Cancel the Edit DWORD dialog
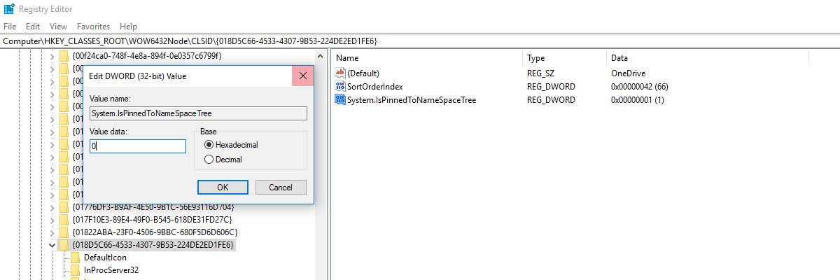The width and height of the screenshot is (840, 280). [x=281, y=188]
